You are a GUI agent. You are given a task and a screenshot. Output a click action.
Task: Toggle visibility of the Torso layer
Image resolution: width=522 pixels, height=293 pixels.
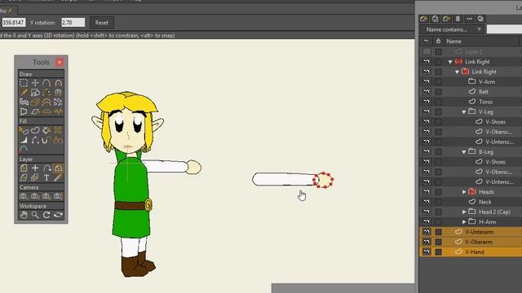pos(427,102)
